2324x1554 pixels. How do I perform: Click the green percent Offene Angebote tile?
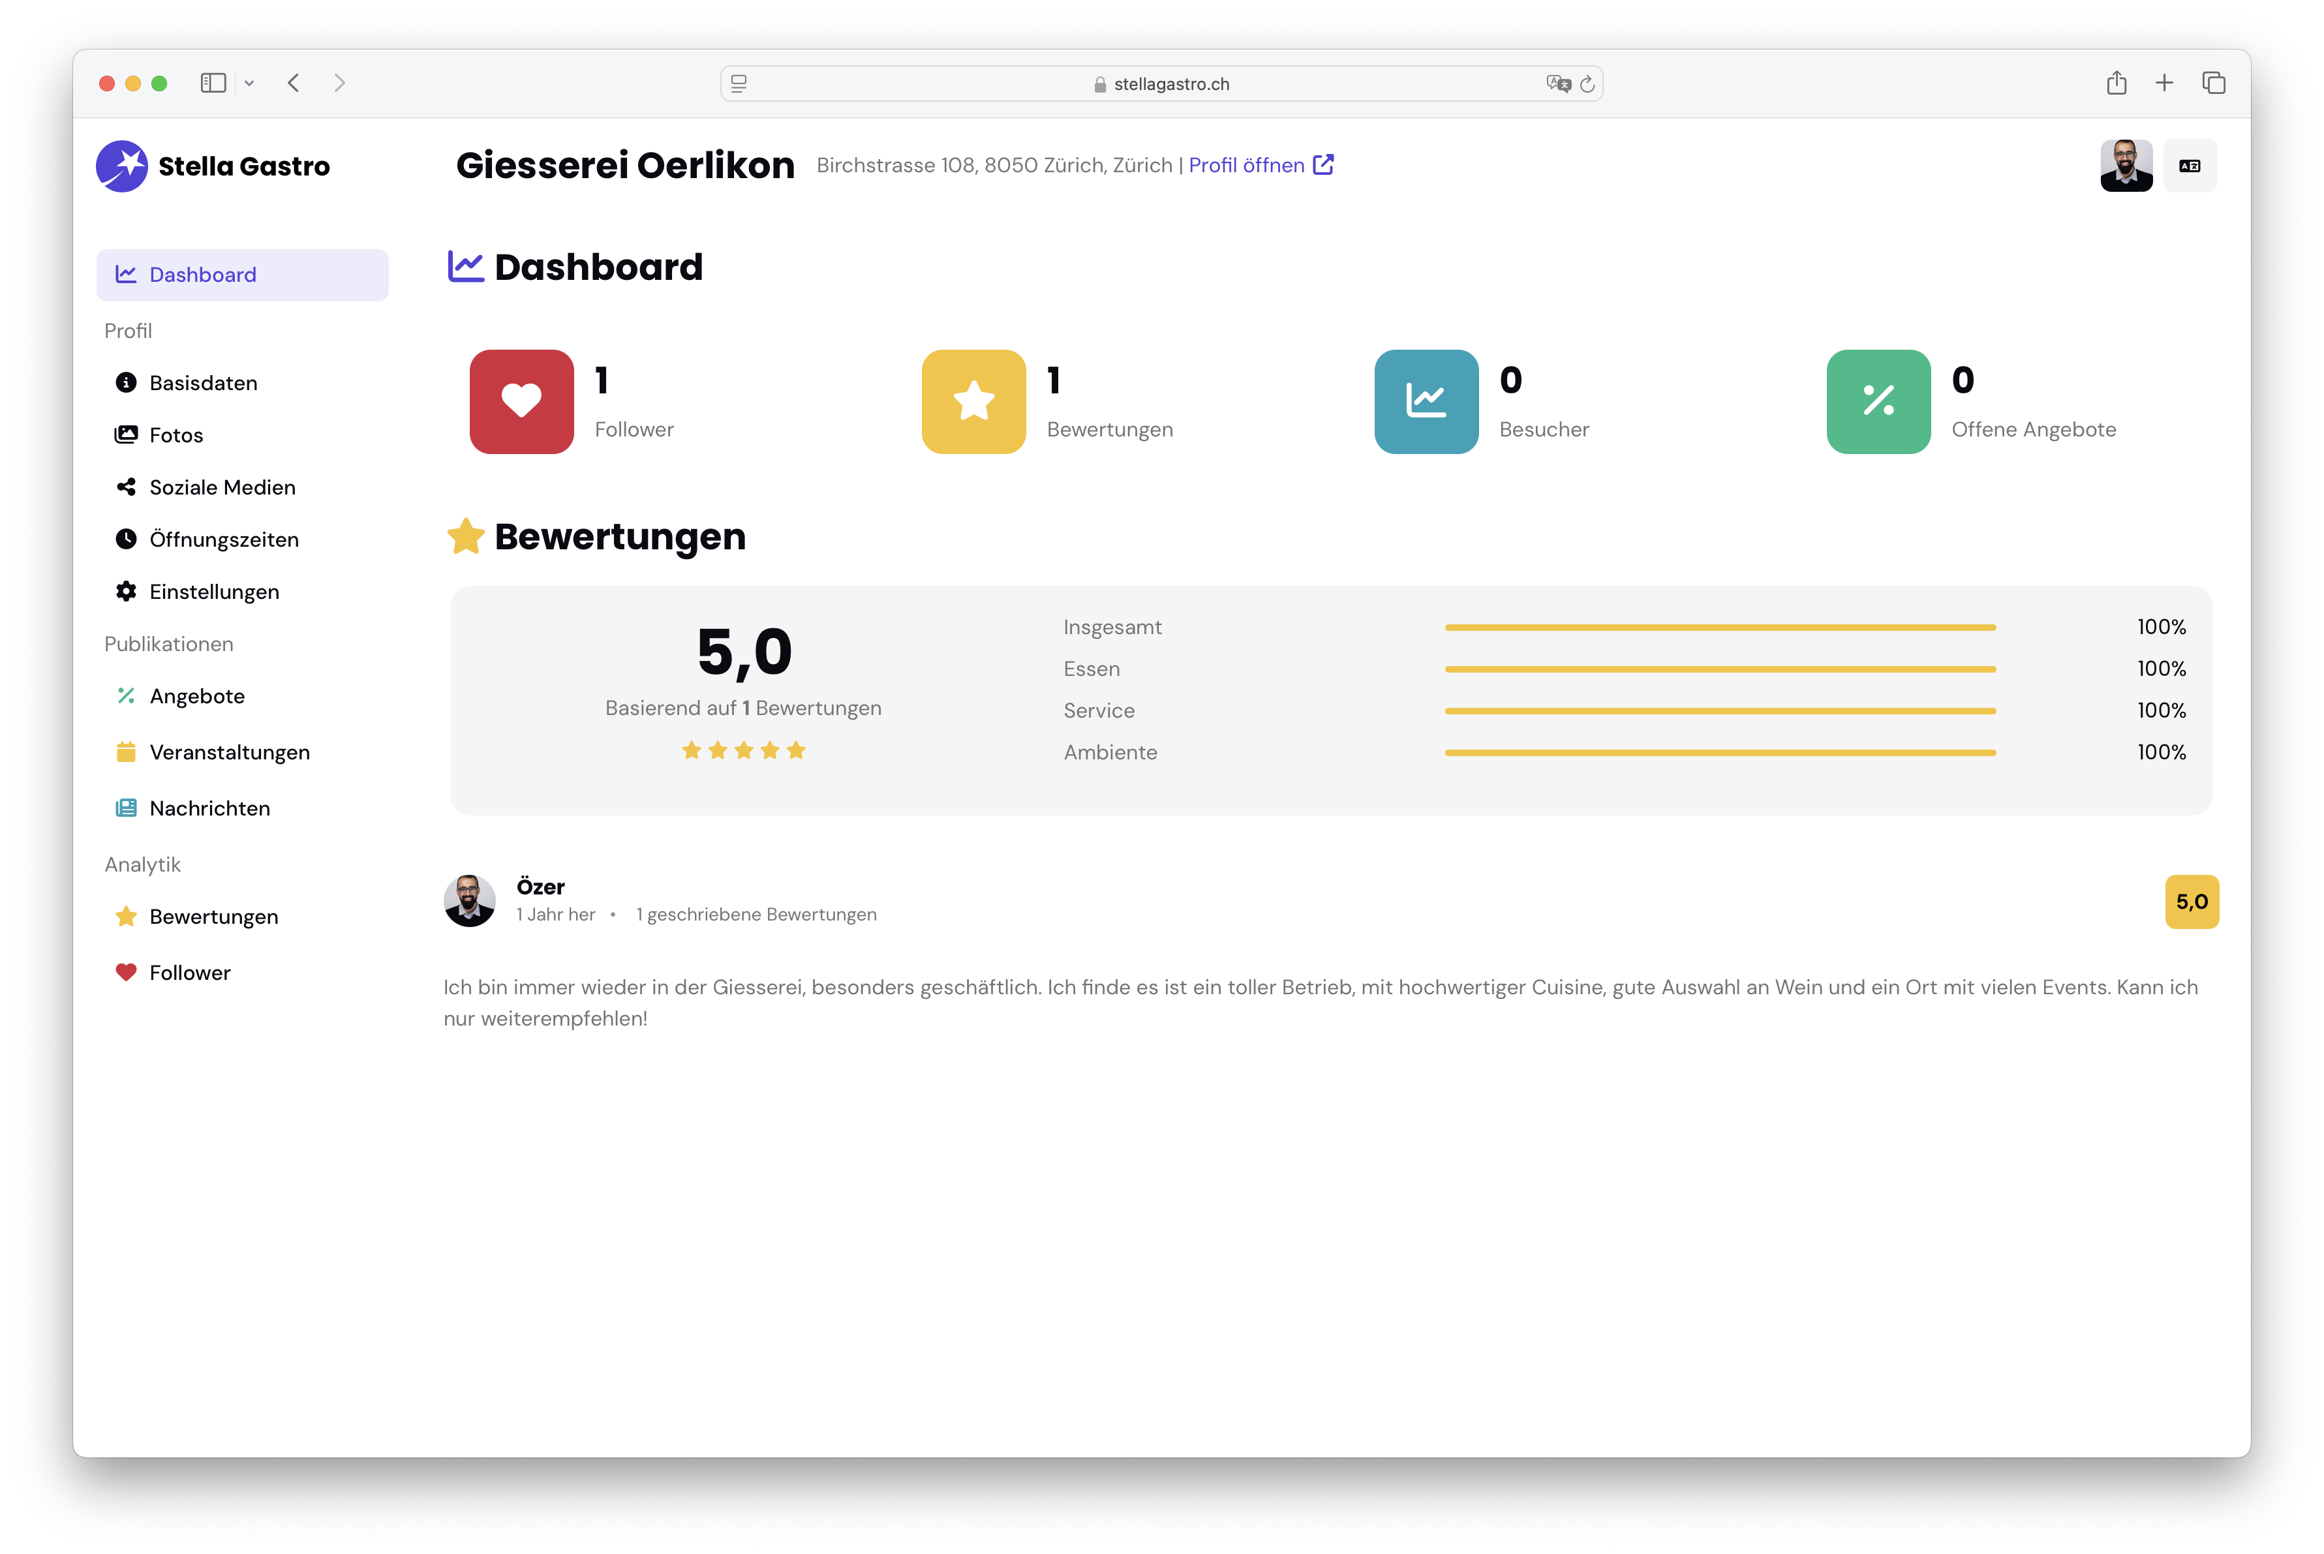pos(1878,401)
